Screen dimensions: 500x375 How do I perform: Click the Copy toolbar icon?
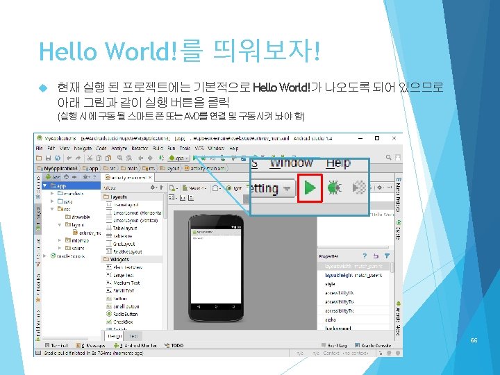click(x=99, y=158)
